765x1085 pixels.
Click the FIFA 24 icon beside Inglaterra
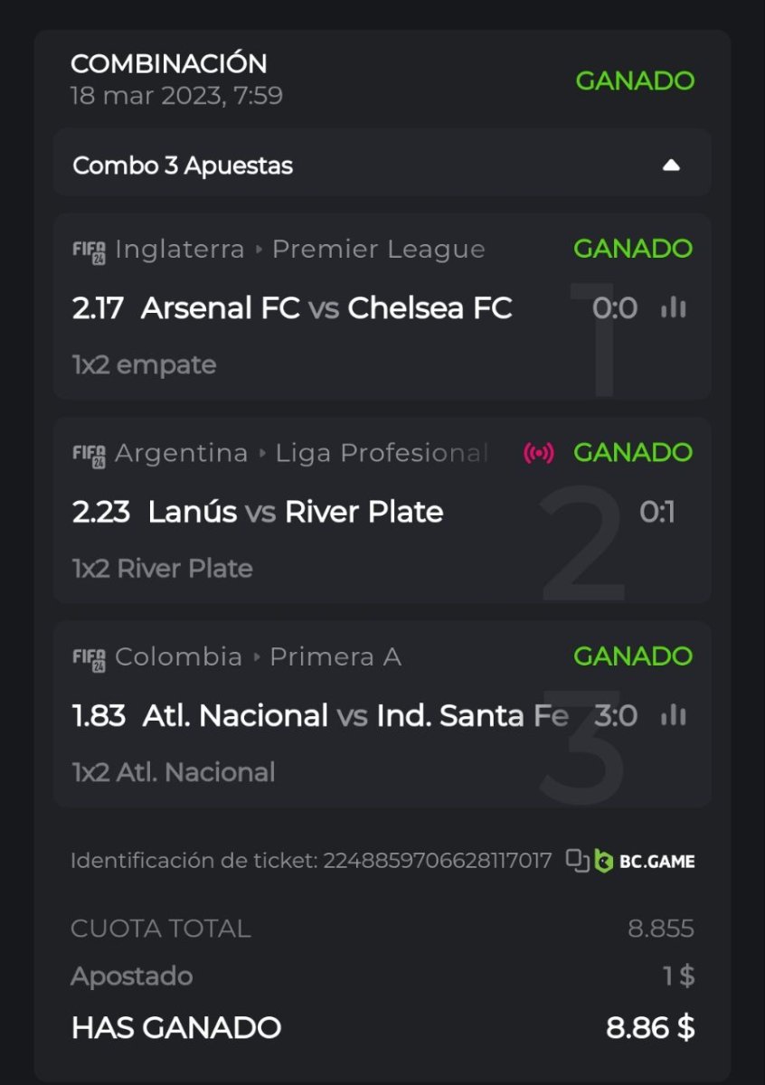(90, 250)
